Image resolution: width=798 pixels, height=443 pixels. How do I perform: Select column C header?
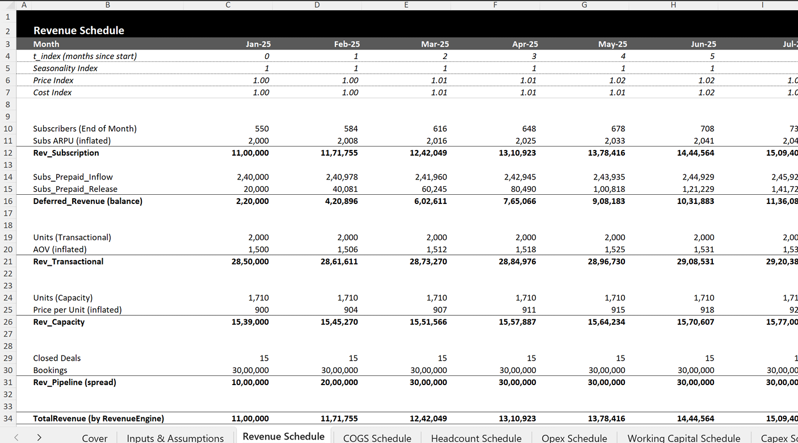pyautogui.click(x=228, y=5)
